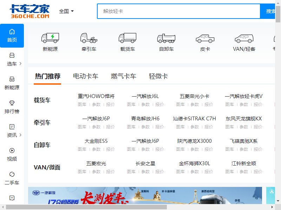Open 汕德卡SITRAK C7H model link
Screen dimensions: 281x210
(195, 119)
